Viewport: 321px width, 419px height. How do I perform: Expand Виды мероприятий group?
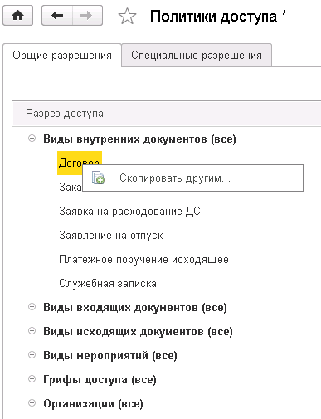[32, 355]
